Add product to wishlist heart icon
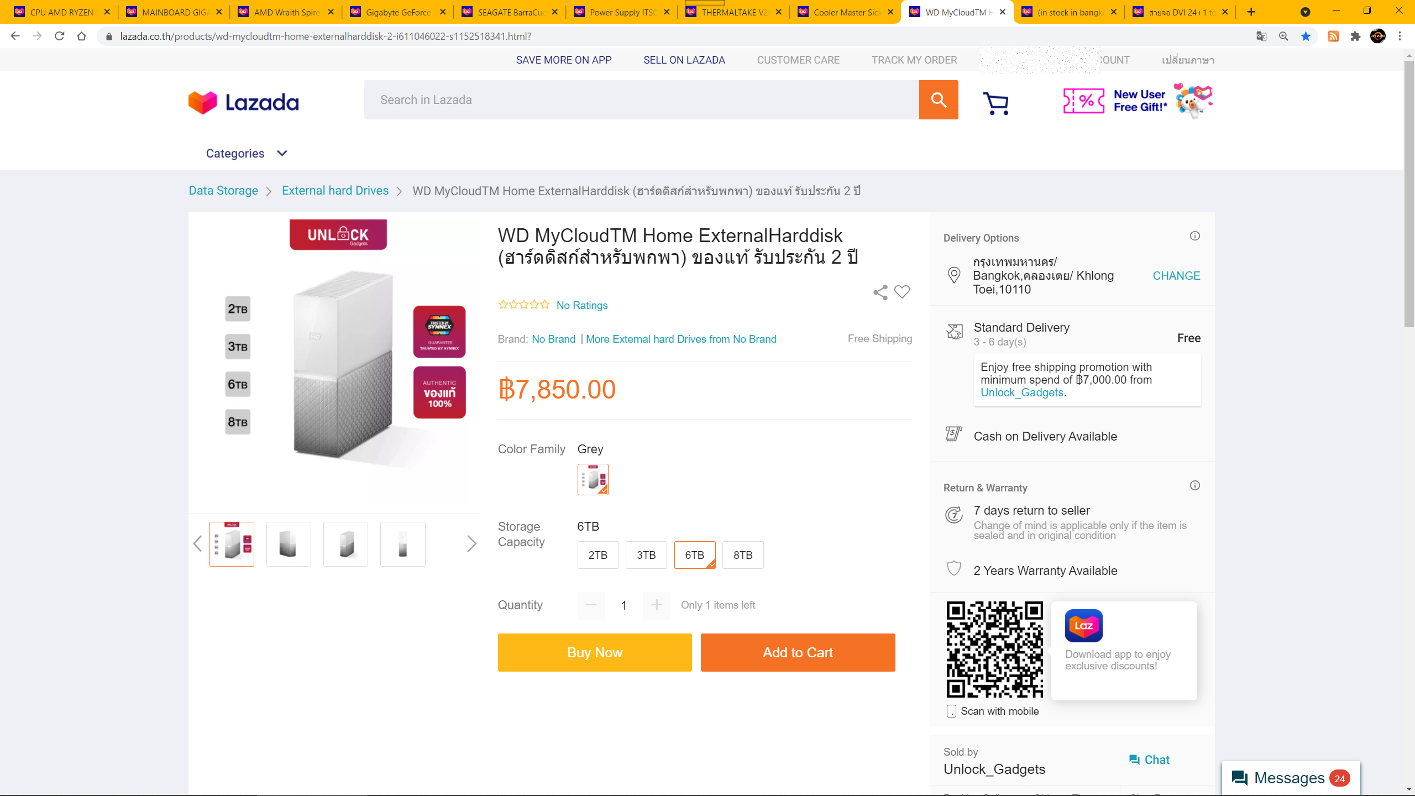Screen dimensions: 1415x796 click(902, 291)
